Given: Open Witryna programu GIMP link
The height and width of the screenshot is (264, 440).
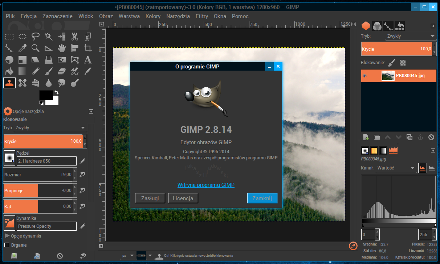Looking at the screenshot, I should (x=206, y=185).
